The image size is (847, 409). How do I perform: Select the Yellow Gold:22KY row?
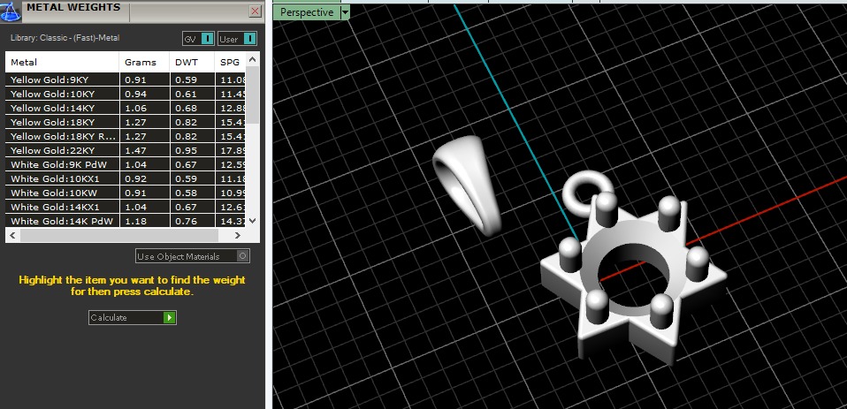[x=126, y=150]
